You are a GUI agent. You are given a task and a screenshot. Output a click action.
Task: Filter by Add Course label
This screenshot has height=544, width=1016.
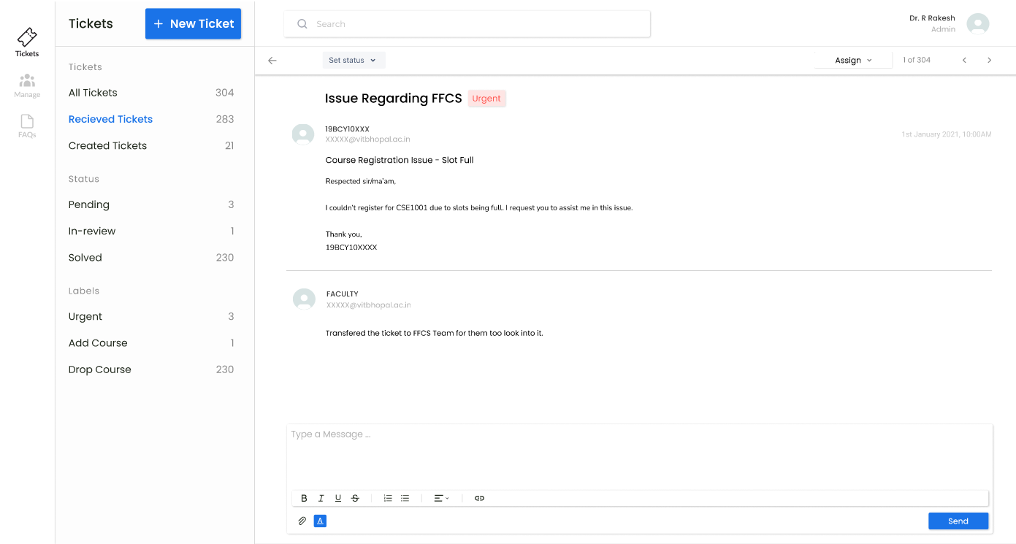(x=151, y=343)
